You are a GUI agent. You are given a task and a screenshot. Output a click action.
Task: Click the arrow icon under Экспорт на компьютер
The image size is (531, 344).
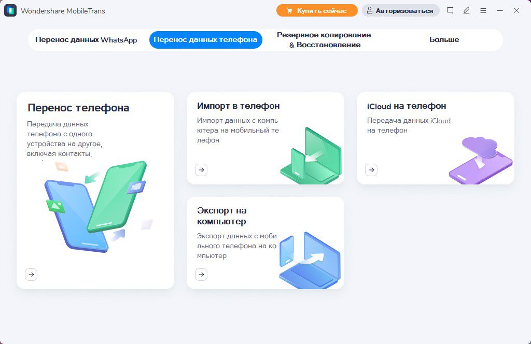click(x=201, y=275)
